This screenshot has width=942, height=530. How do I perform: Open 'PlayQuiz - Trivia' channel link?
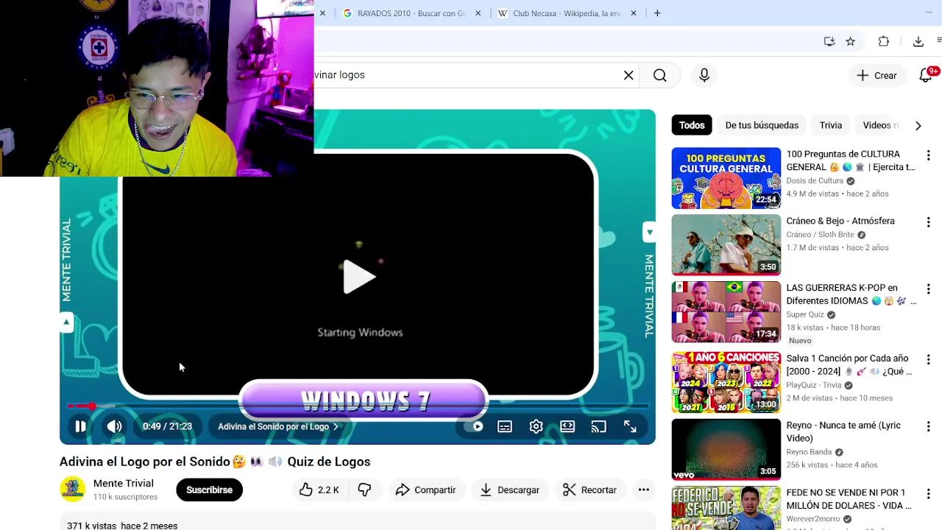click(814, 385)
